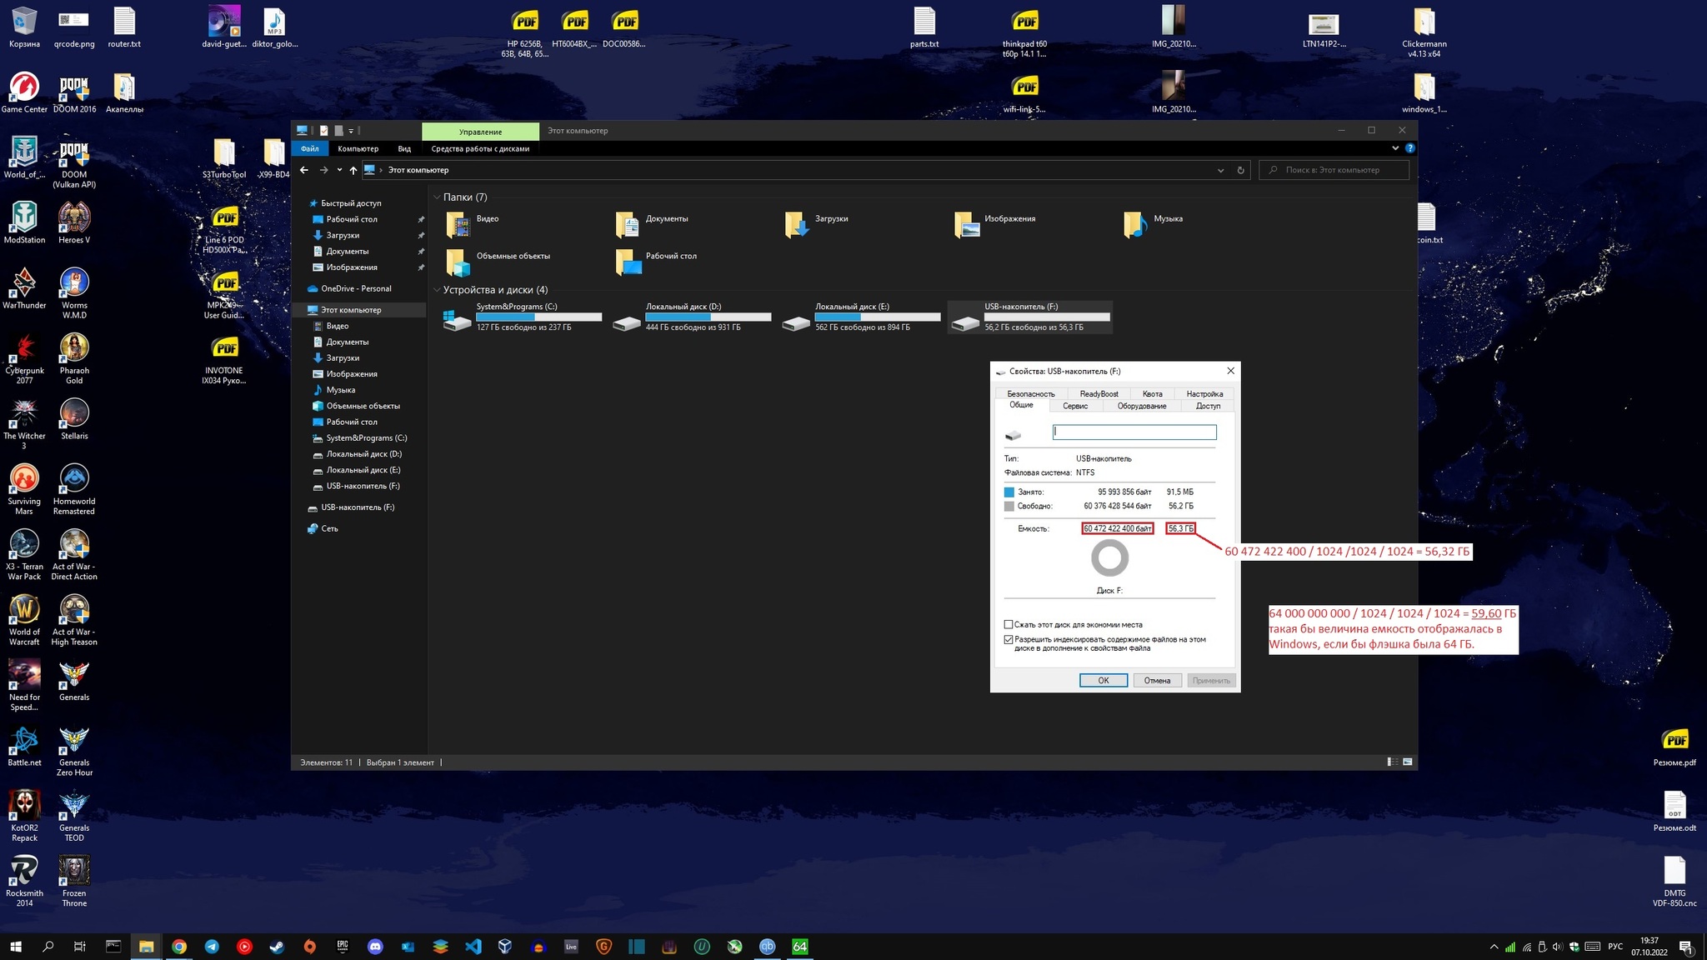This screenshot has height=960, width=1707.
Task: Open Cyberpunk 2077 desktop shortcut
Action: (x=24, y=359)
